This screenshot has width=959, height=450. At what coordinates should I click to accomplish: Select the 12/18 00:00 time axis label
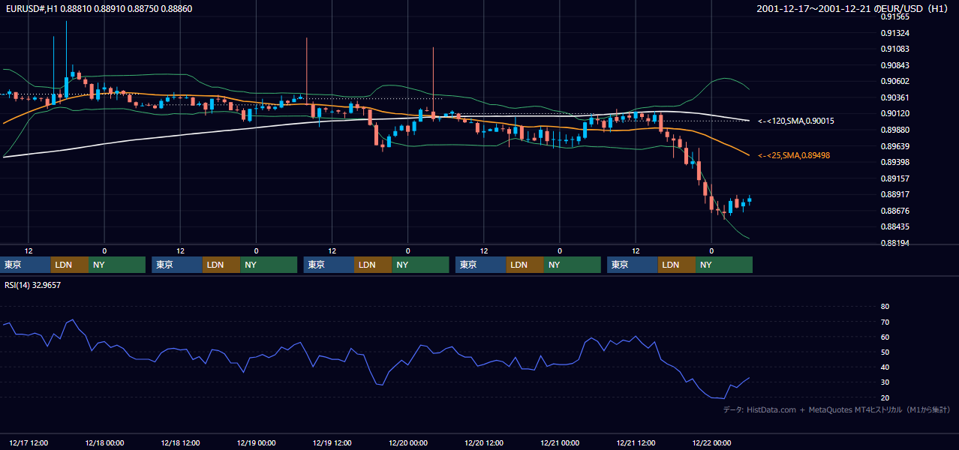click(x=104, y=443)
